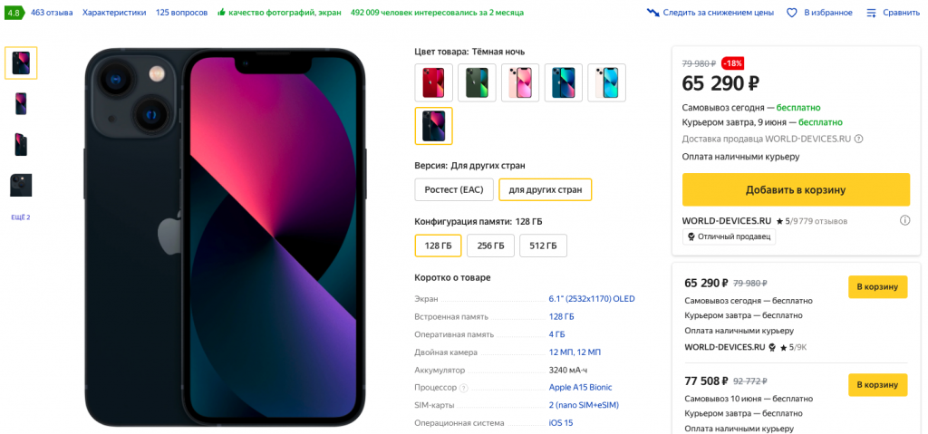Click the help icon beside Доставка продавца

tap(858, 139)
